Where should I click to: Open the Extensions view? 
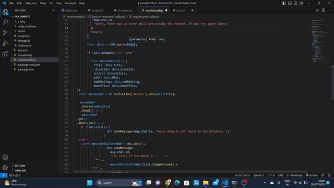click(5, 53)
